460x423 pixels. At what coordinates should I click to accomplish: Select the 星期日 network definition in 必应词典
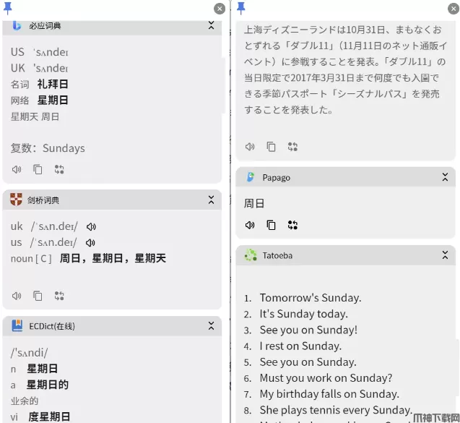[x=53, y=101]
